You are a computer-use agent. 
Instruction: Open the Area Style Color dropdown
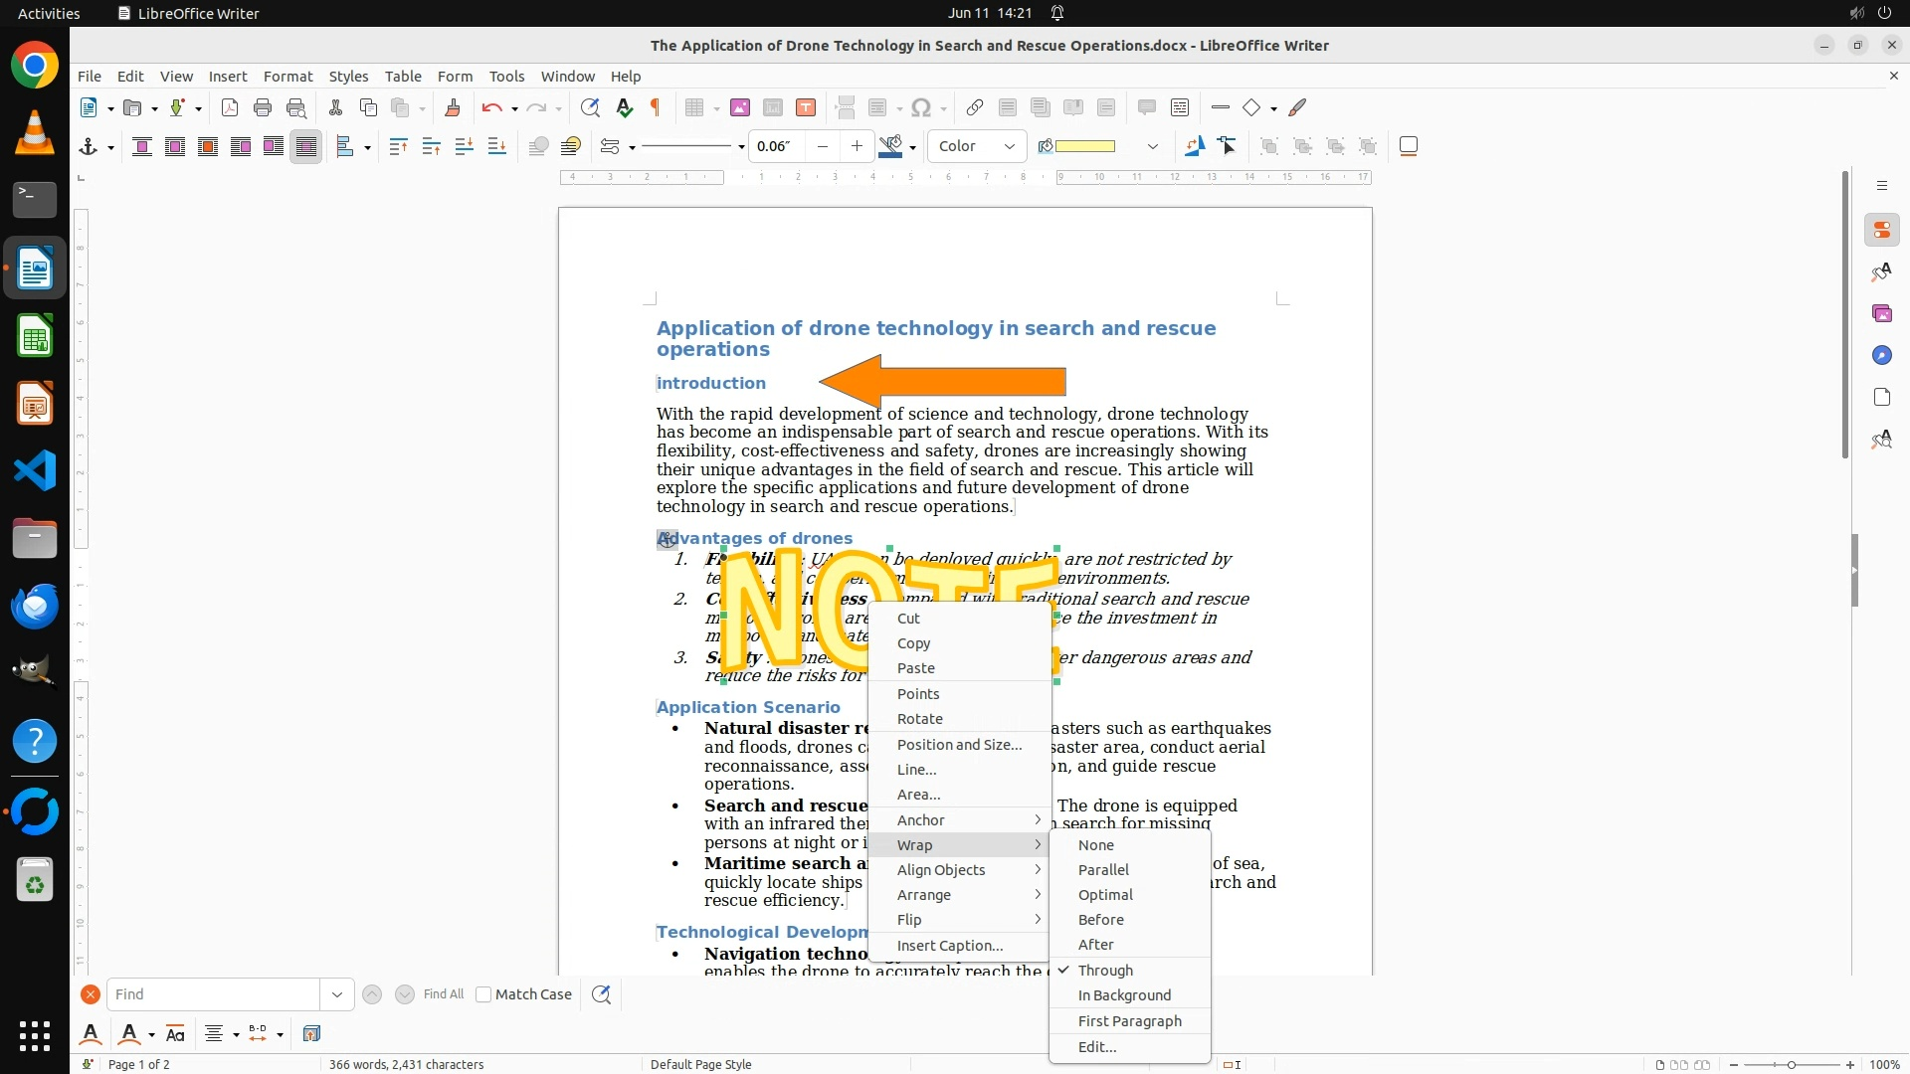(x=977, y=146)
